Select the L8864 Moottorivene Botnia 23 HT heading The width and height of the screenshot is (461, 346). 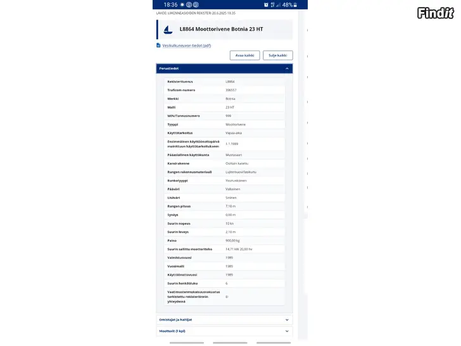click(x=221, y=29)
